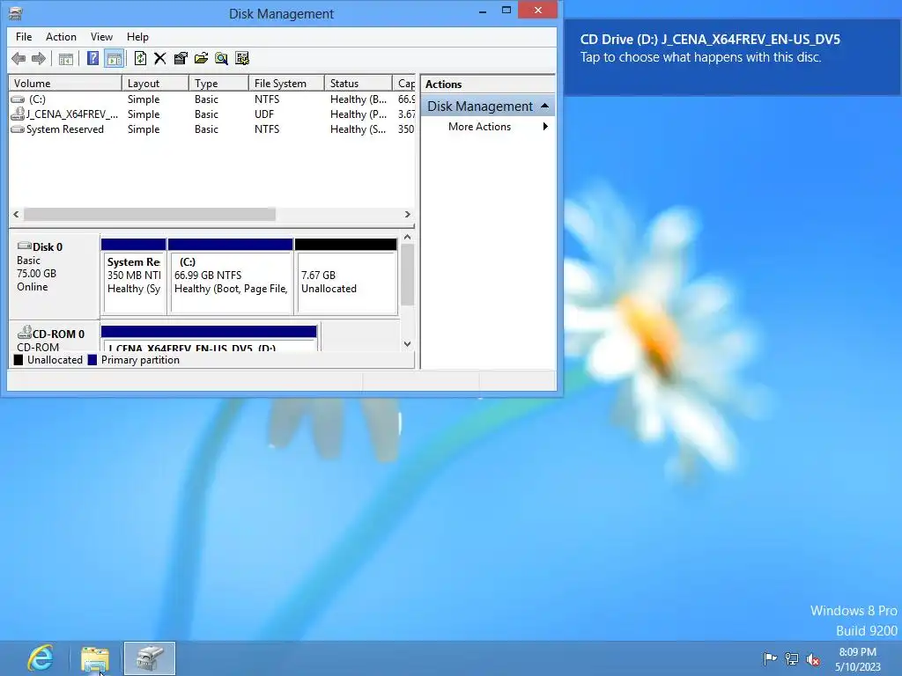The image size is (902, 676).
Task: Sort by the Layout column header
Action: pos(155,84)
